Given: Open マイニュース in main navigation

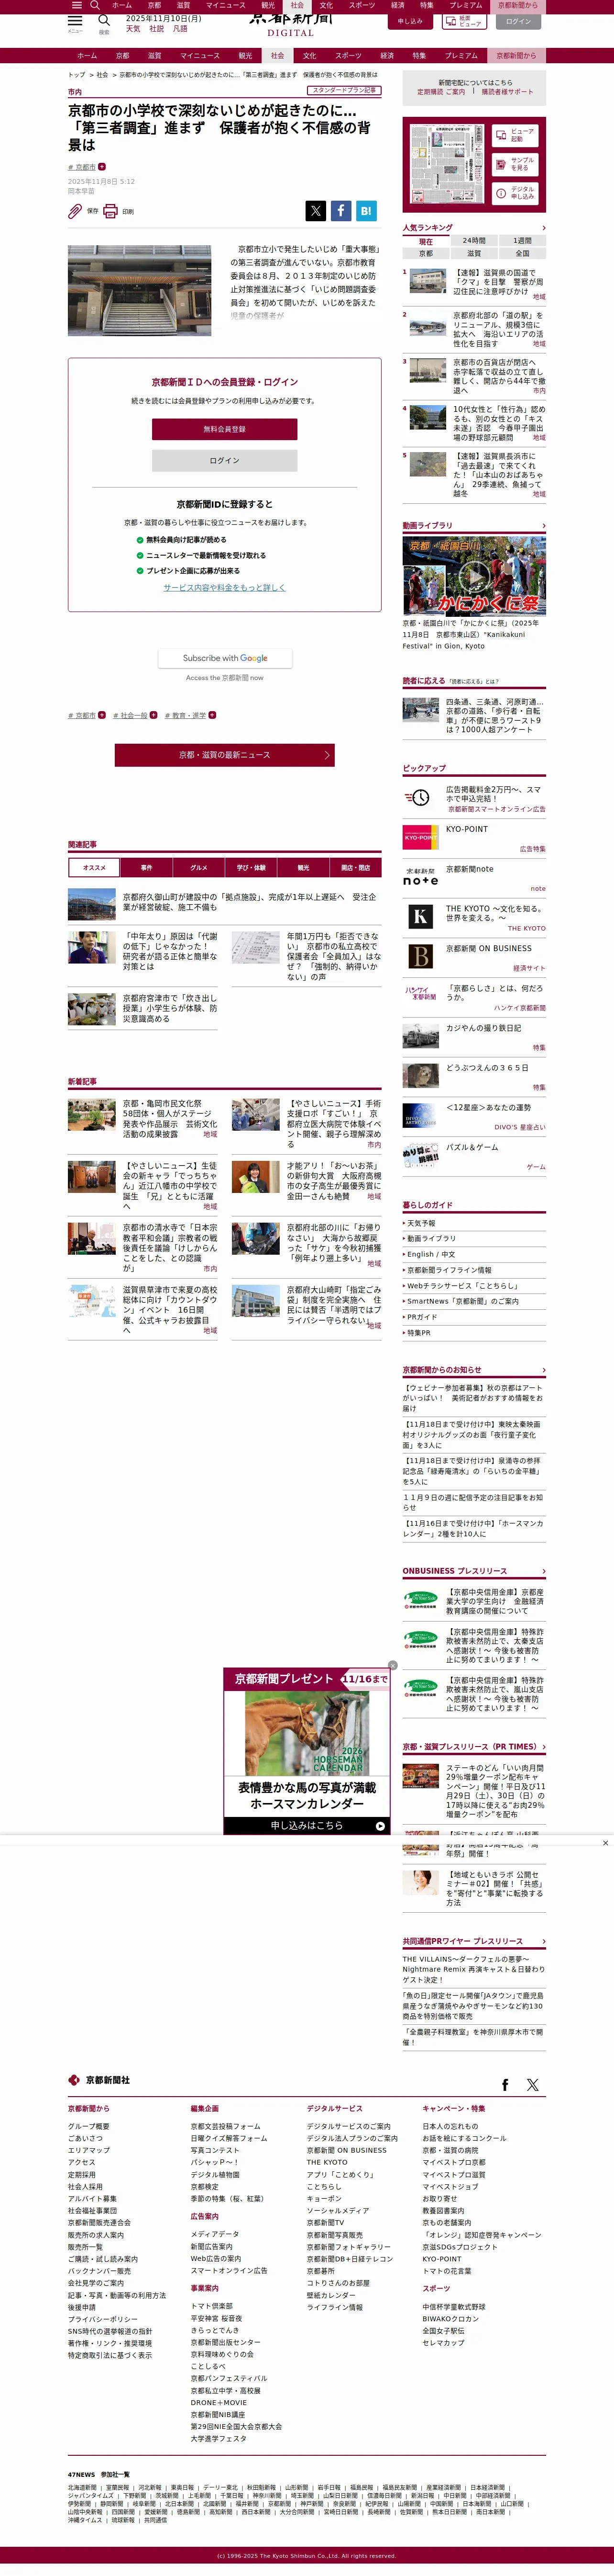Looking at the screenshot, I should click(x=200, y=56).
